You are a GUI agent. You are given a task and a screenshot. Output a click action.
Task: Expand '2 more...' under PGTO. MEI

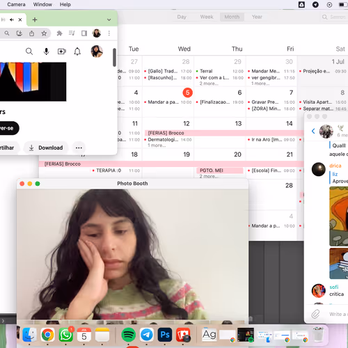tap(209, 176)
